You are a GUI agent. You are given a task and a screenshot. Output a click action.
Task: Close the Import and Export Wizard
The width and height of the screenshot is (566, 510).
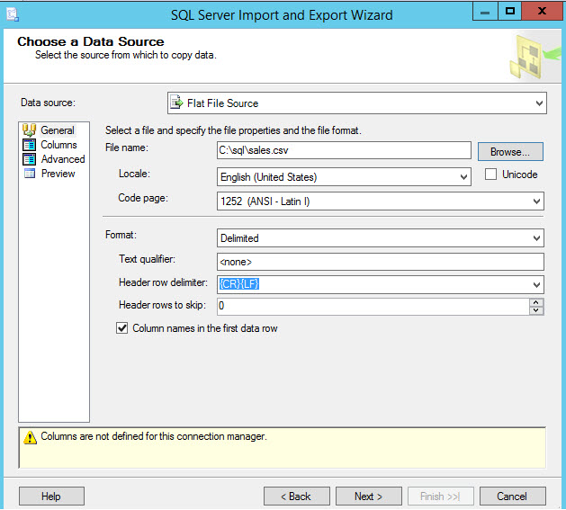pyautogui.click(x=542, y=12)
